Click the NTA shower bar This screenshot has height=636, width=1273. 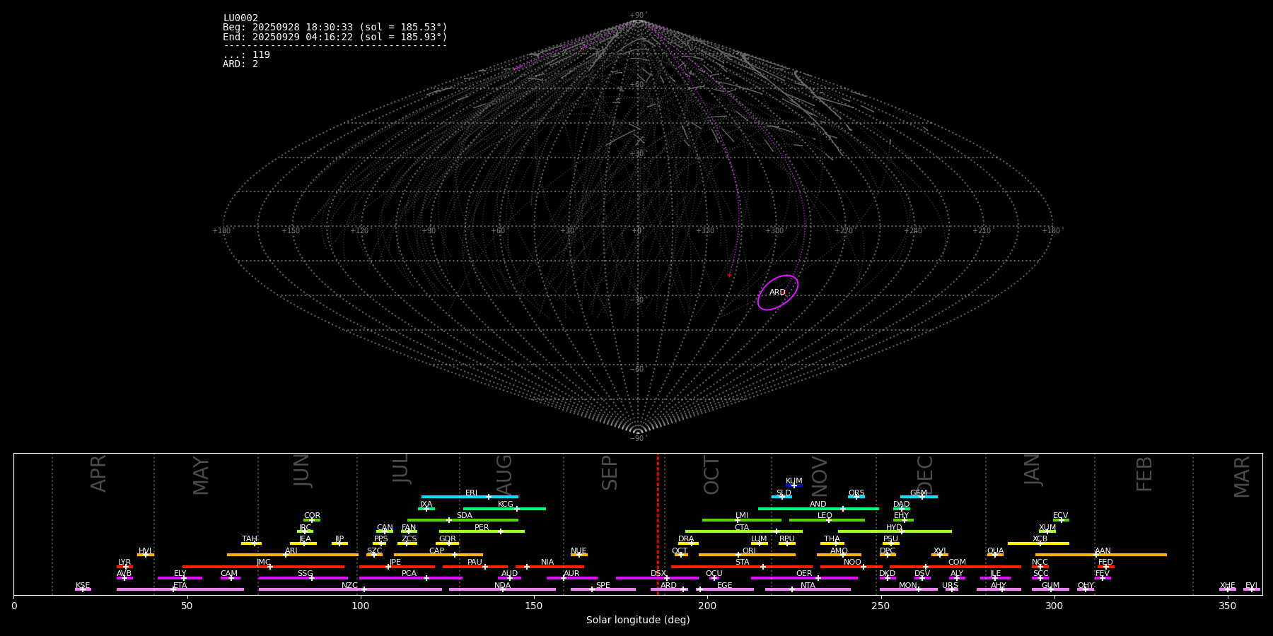click(808, 589)
